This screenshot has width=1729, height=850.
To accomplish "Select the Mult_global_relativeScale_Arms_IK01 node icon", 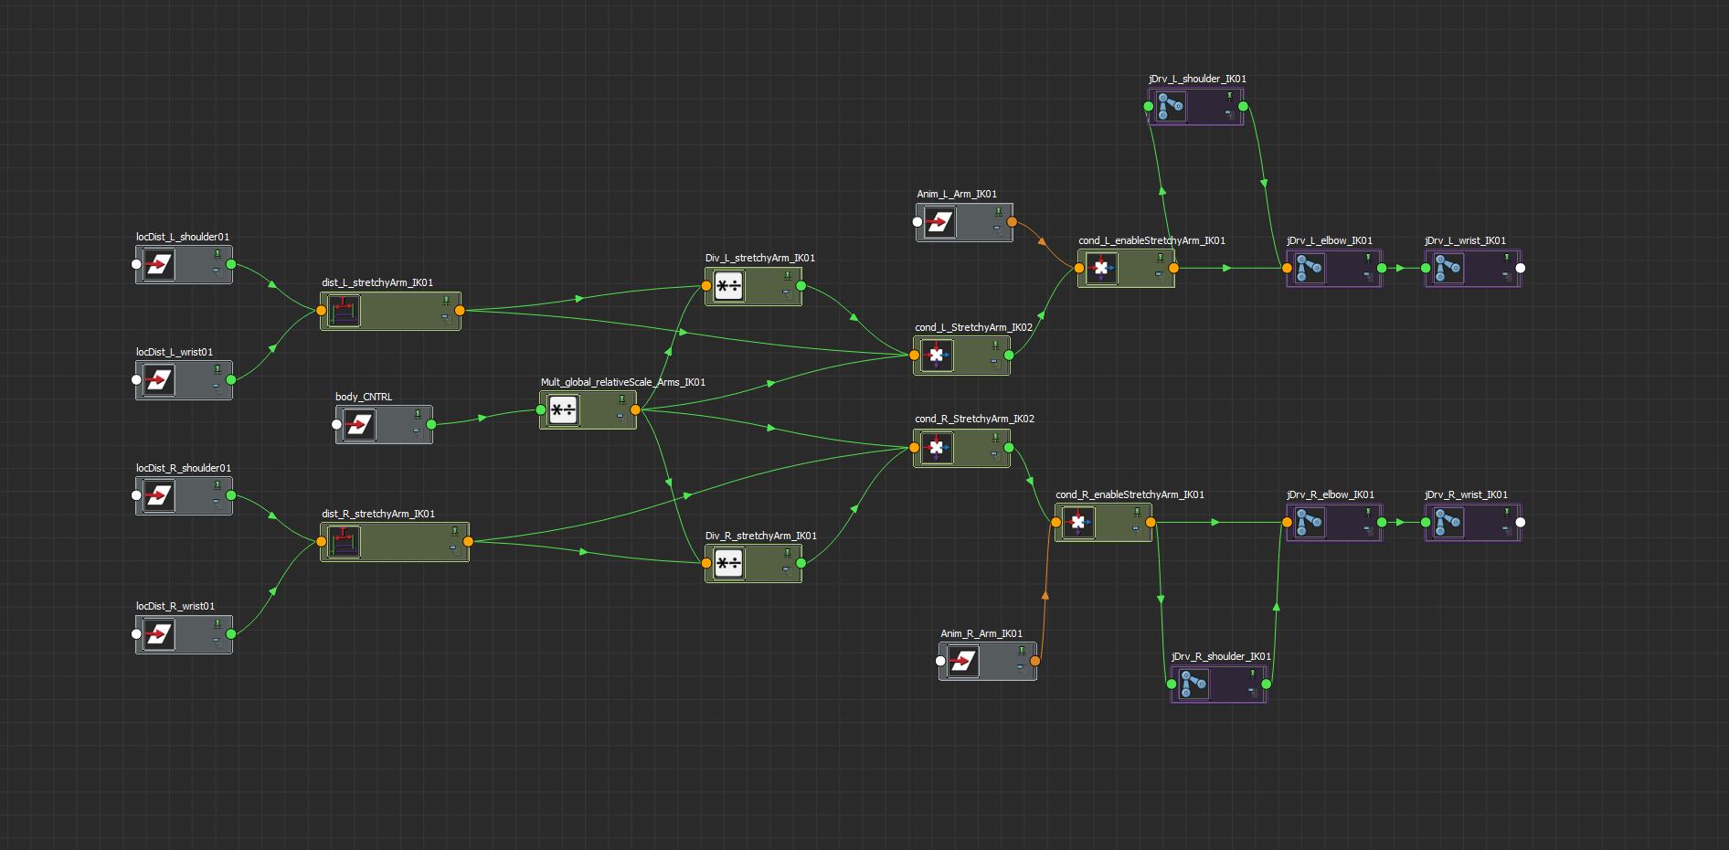I will (563, 410).
